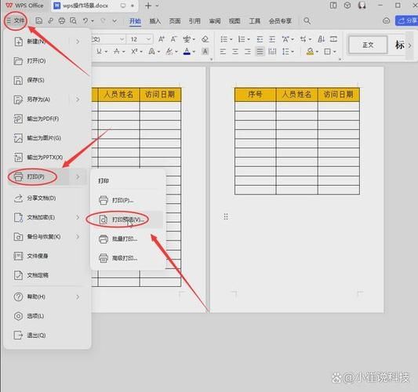This screenshot has width=418, height=392.
Task: Click the text highlight color pen
Action: pyautogui.click(x=169, y=52)
